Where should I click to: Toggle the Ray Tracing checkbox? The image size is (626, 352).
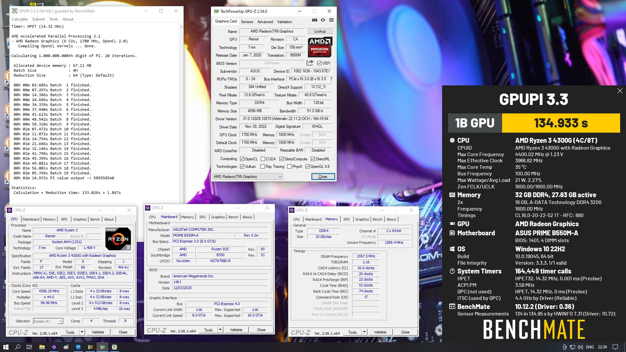pyautogui.click(x=262, y=167)
